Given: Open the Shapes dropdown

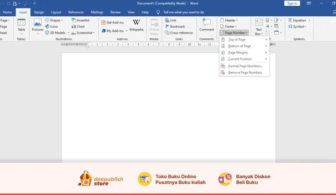Looking at the screenshot, I should 54,20.
